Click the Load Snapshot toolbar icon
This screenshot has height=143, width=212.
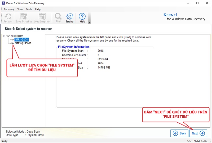(x=42, y=18)
